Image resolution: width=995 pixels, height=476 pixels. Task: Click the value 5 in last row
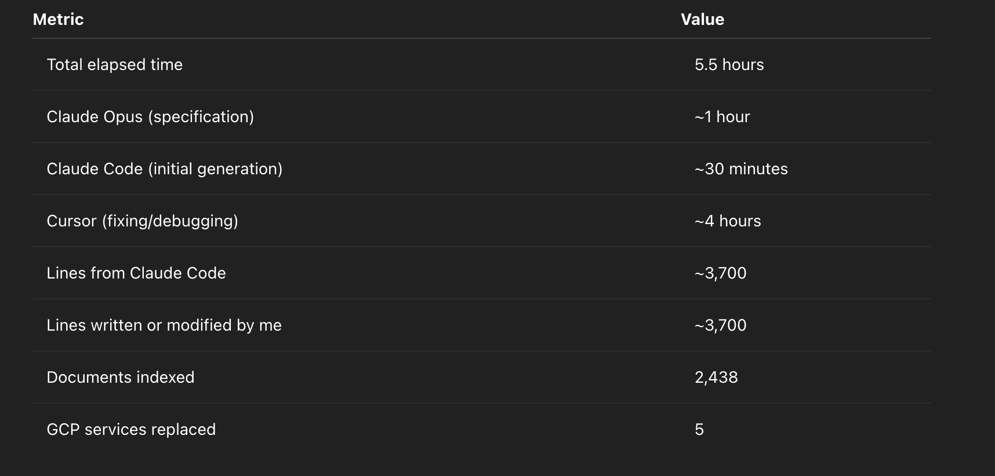[x=699, y=429]
